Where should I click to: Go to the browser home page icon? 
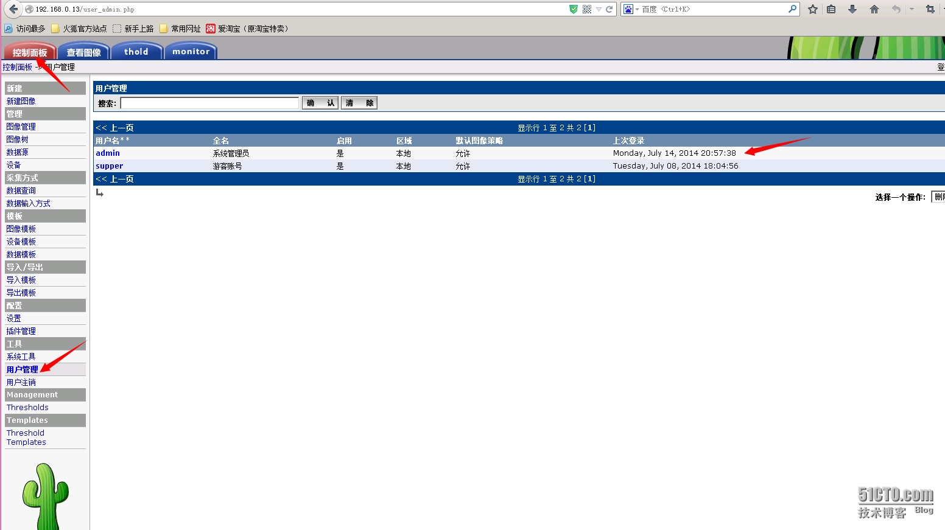874,9
